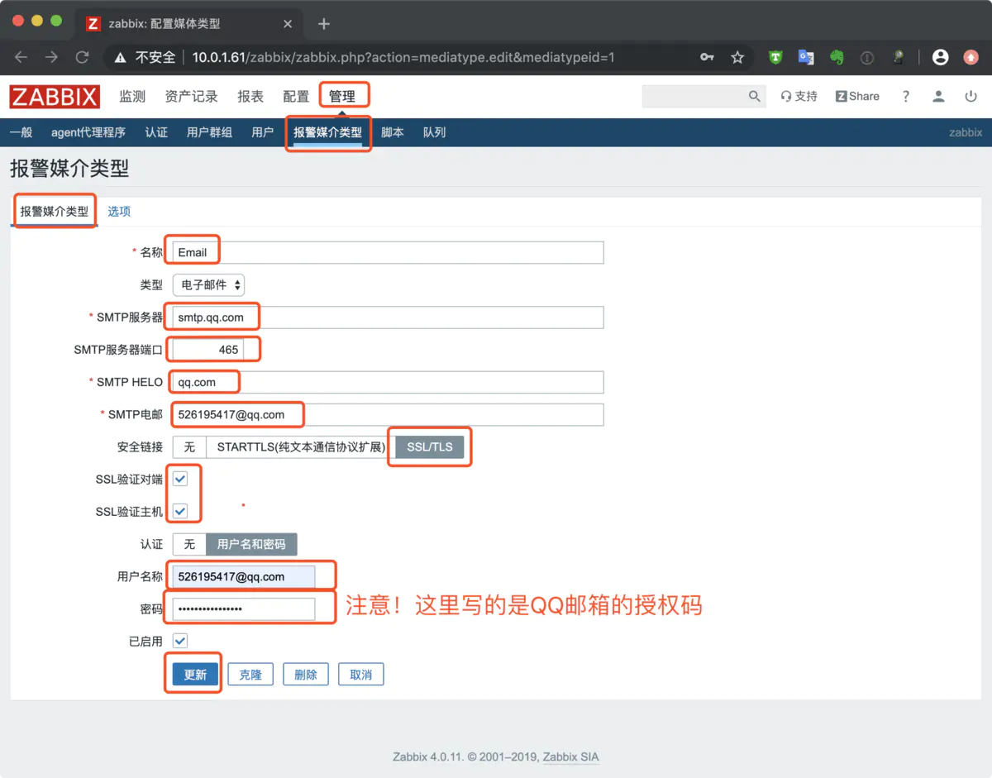Image resolution: width=992 pixels, height=778 pixels.
Task: Open the 资产记录 menu
Action: (x=191, y=96)
